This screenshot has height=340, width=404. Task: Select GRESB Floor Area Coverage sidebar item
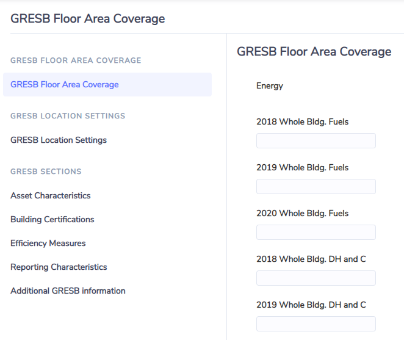(x=107, y=85)
